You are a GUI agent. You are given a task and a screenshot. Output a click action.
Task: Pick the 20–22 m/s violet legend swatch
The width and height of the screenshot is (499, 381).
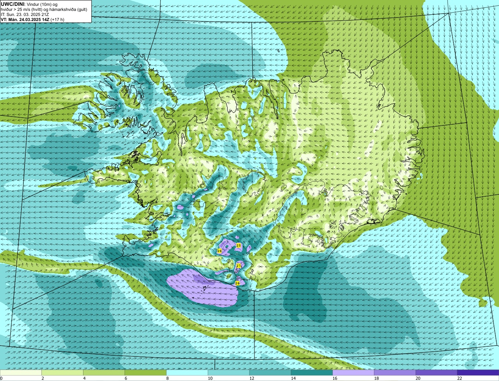point(436,373)
